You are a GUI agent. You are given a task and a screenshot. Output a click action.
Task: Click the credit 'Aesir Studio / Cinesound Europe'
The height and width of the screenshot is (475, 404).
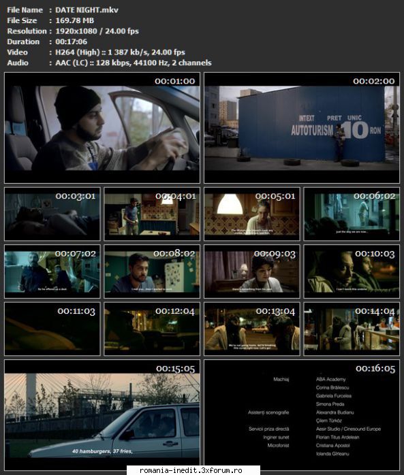point(348,429)
